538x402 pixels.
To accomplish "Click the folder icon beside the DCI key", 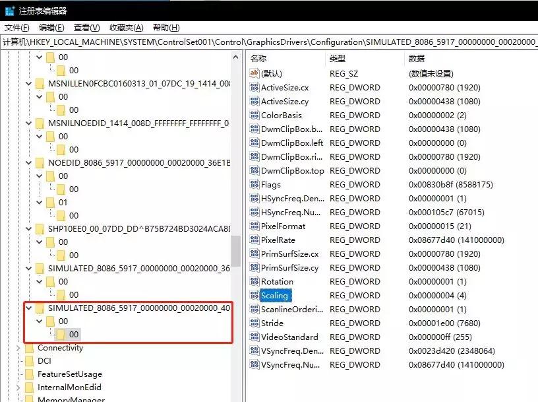I will tap(31, 360).
